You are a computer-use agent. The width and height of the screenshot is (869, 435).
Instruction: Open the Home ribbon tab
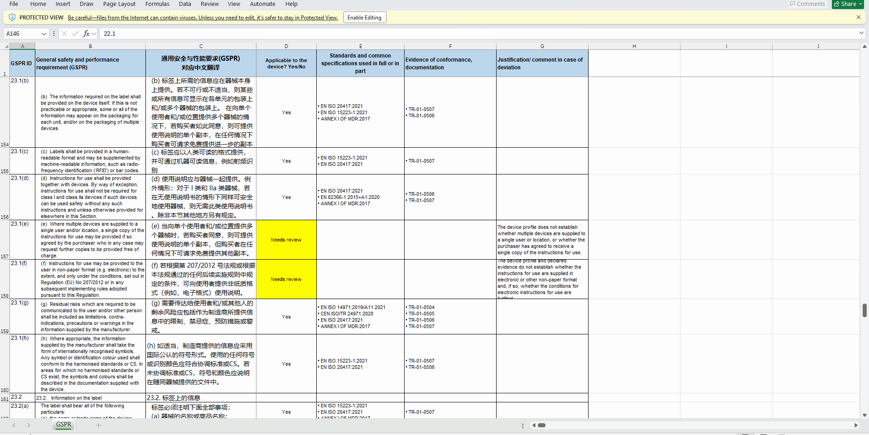(38, 4)
